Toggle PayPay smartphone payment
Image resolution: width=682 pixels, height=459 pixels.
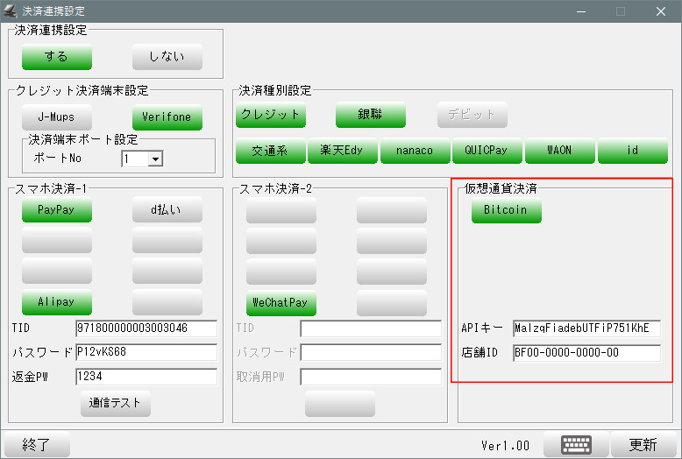pyautogui.click(x=57, y=210)
